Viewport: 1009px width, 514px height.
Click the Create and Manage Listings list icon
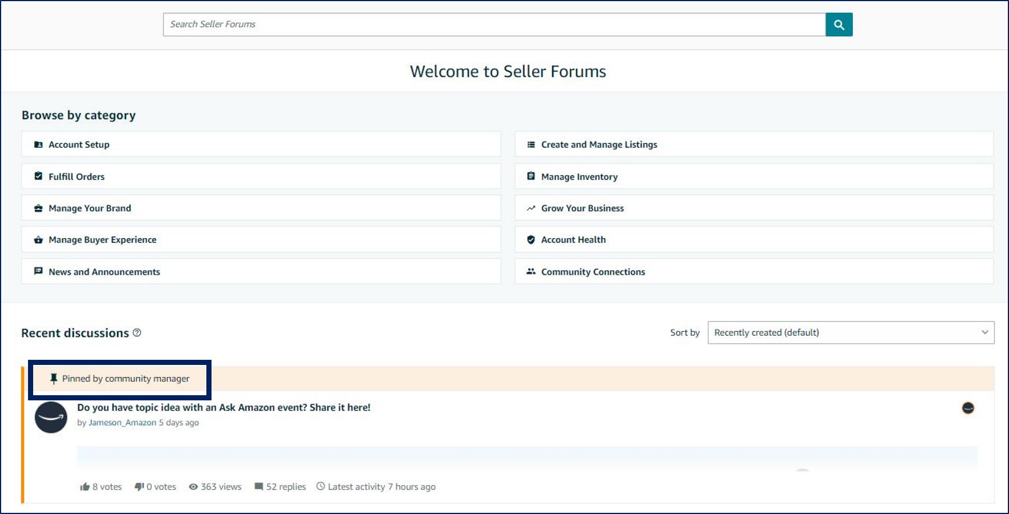531,144
